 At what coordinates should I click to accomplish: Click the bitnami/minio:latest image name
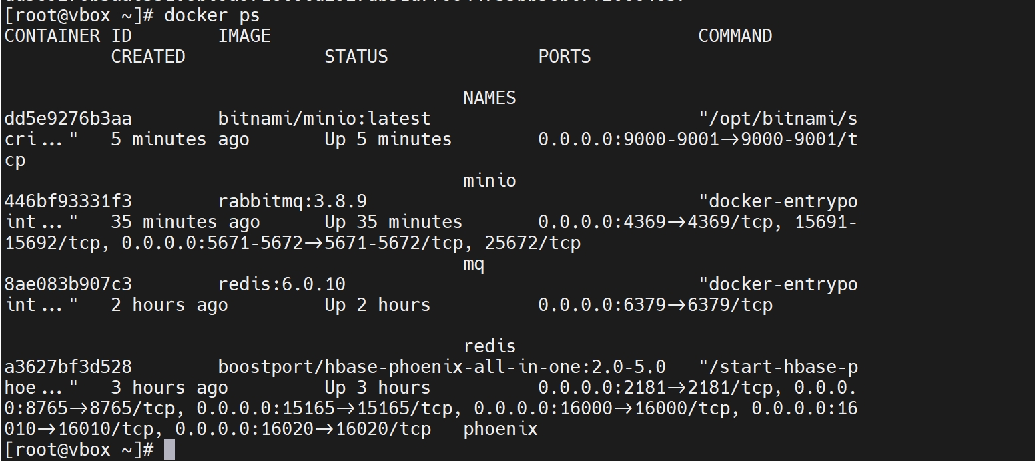click(x=324, y=119)
